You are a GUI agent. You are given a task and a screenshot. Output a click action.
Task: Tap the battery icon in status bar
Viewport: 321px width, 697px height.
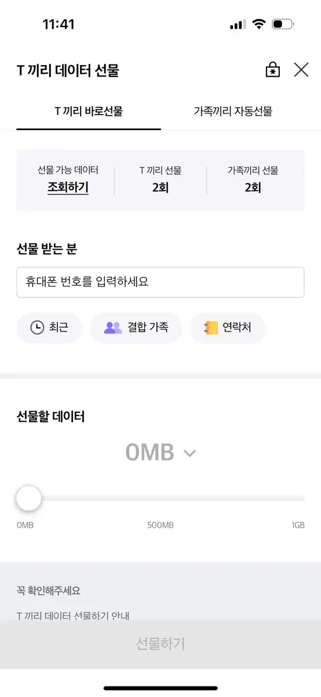283,24
